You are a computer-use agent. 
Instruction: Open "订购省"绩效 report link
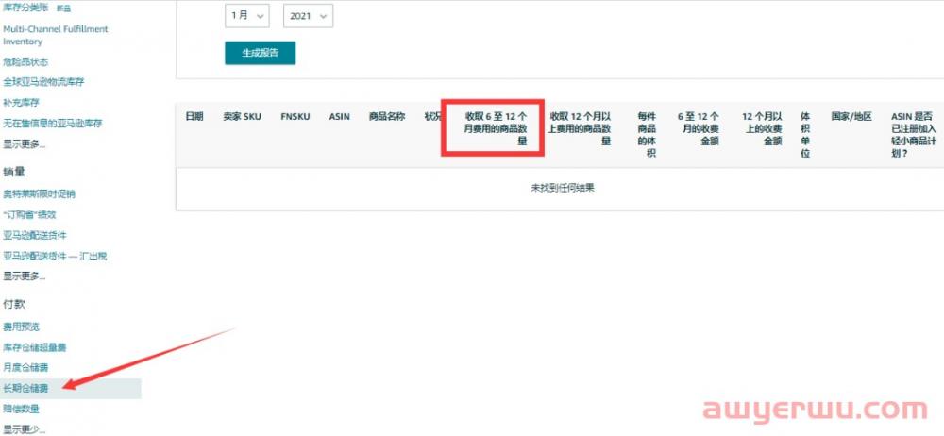coord(29,214)
